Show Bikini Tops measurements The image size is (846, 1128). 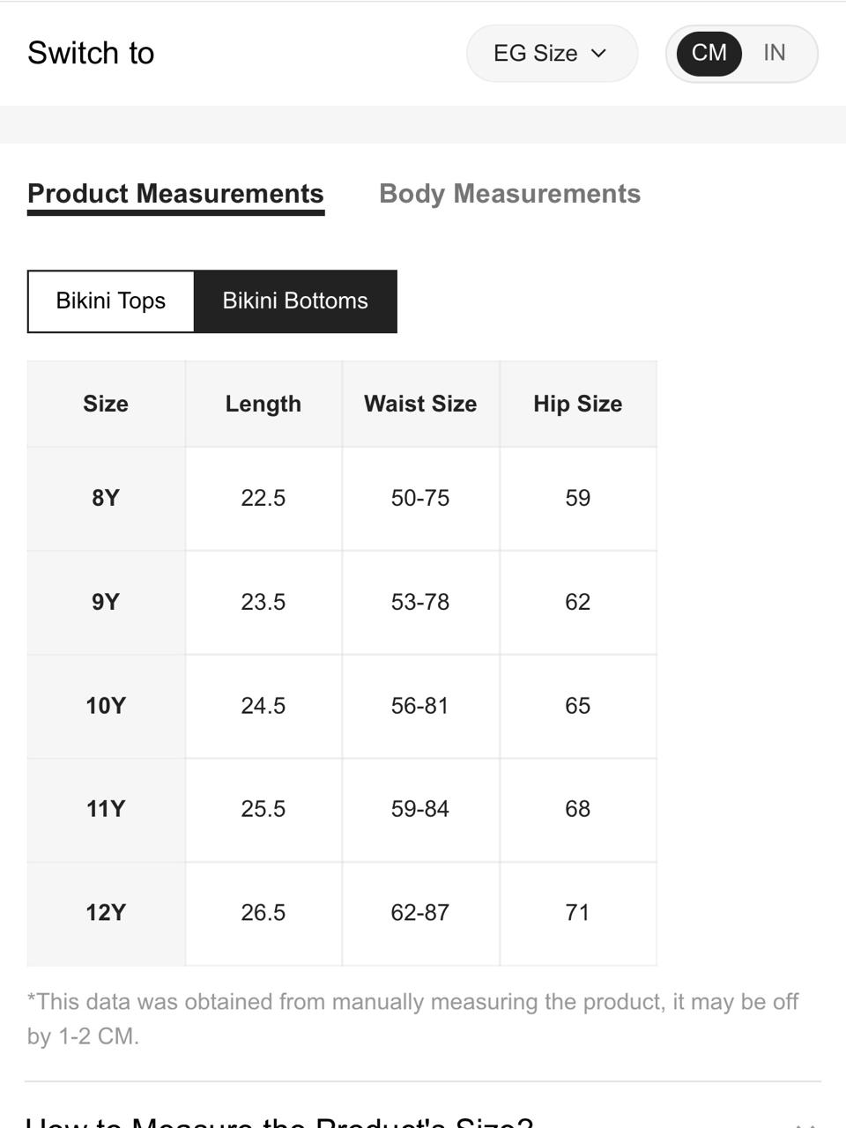[111, 301]
